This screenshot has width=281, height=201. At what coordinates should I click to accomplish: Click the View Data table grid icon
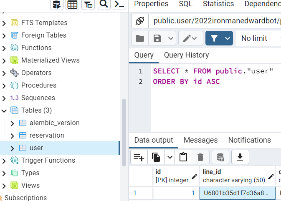tap(72, 5)
